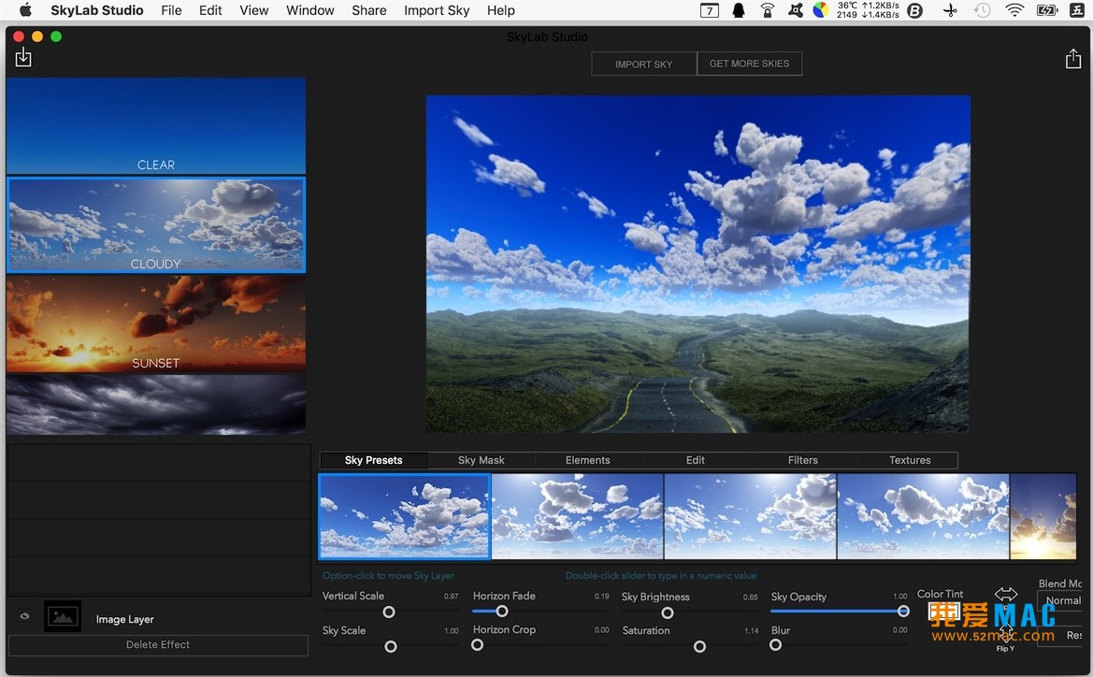Select the fourth sky preset thumbnail
This screenshot has height=677, width=1093.
[x=923, y=517]
